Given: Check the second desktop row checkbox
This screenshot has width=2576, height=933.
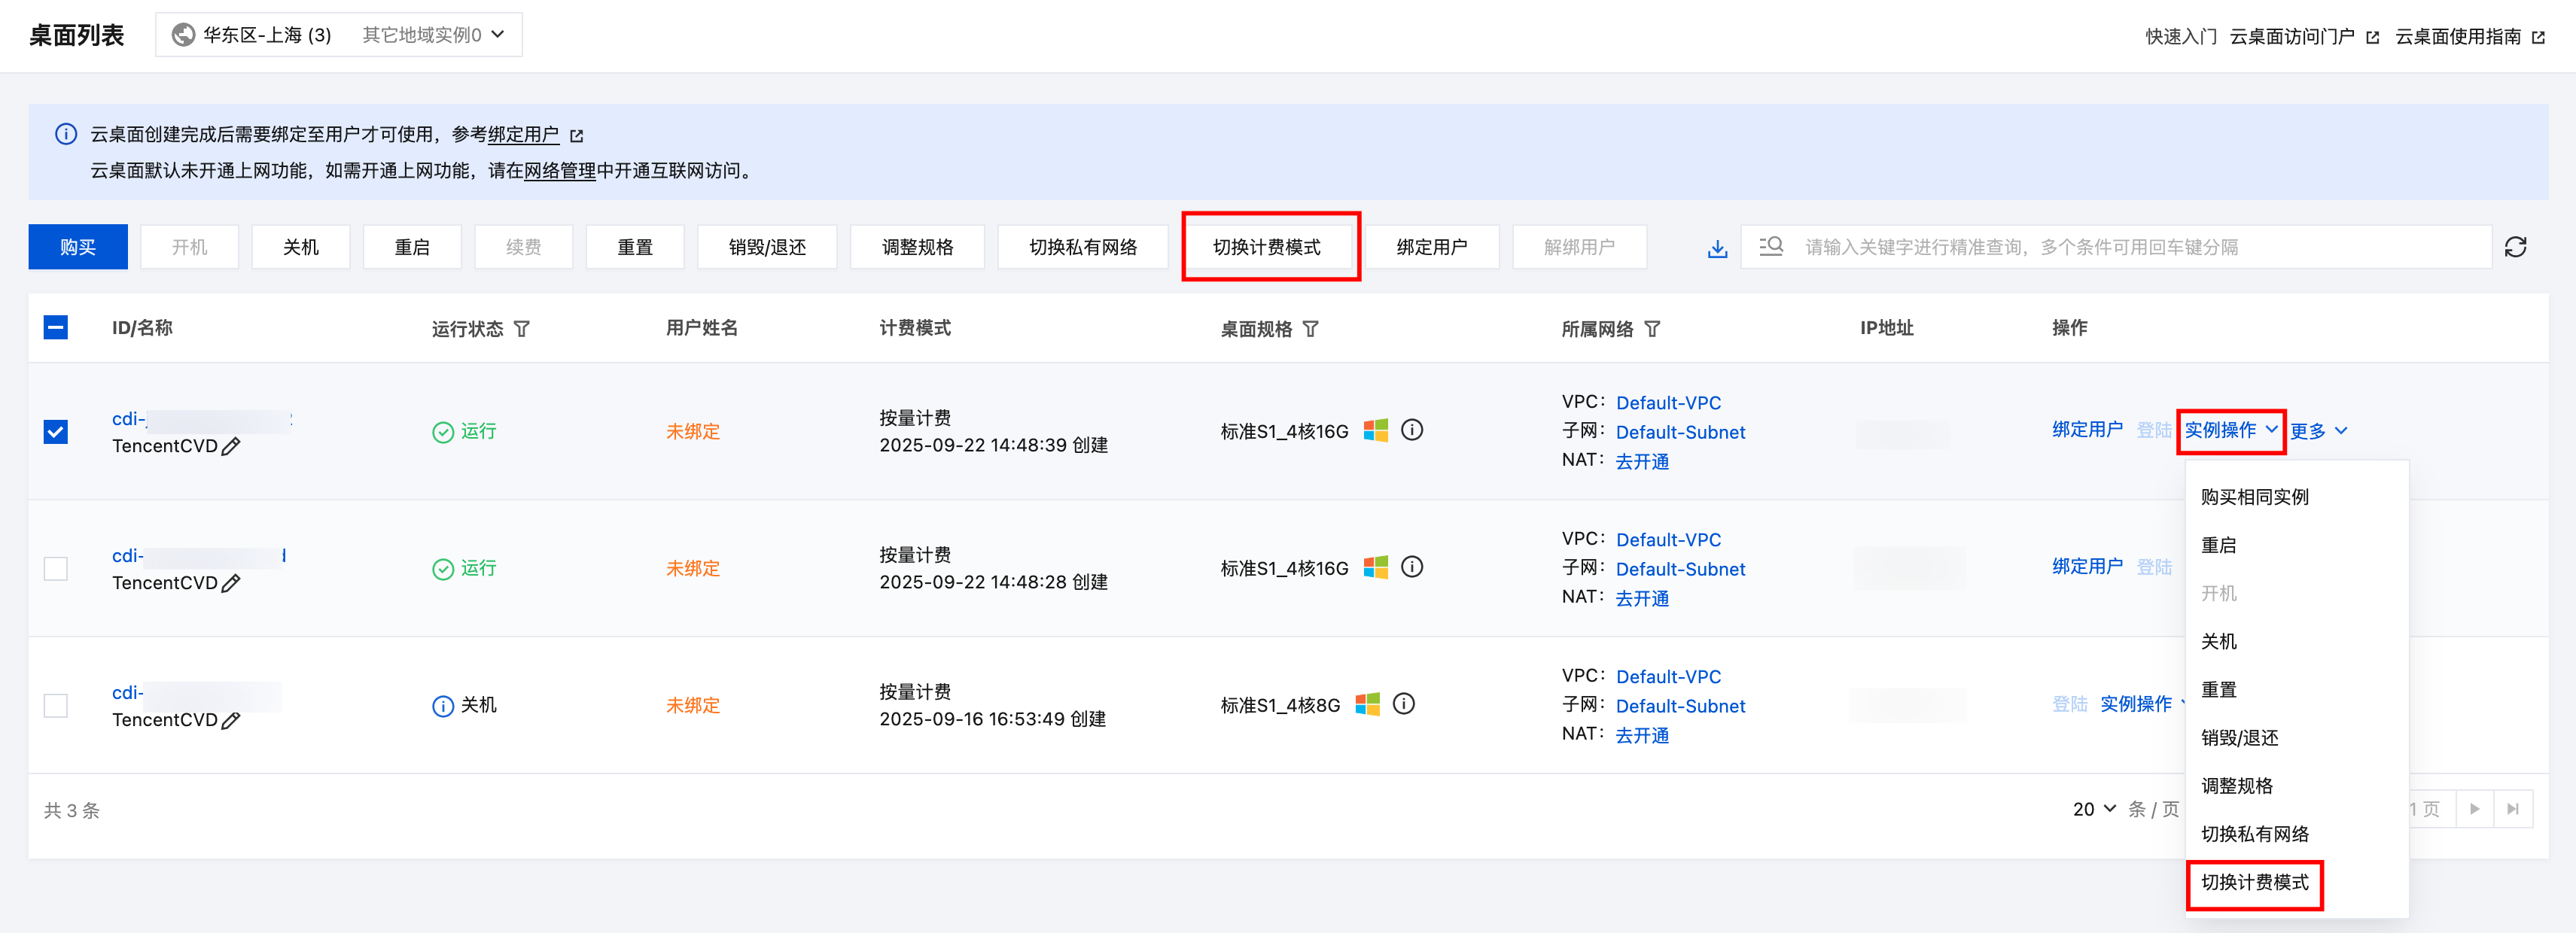Looking at the screenshot, I should pyautogui.click(x=56, y=569).
